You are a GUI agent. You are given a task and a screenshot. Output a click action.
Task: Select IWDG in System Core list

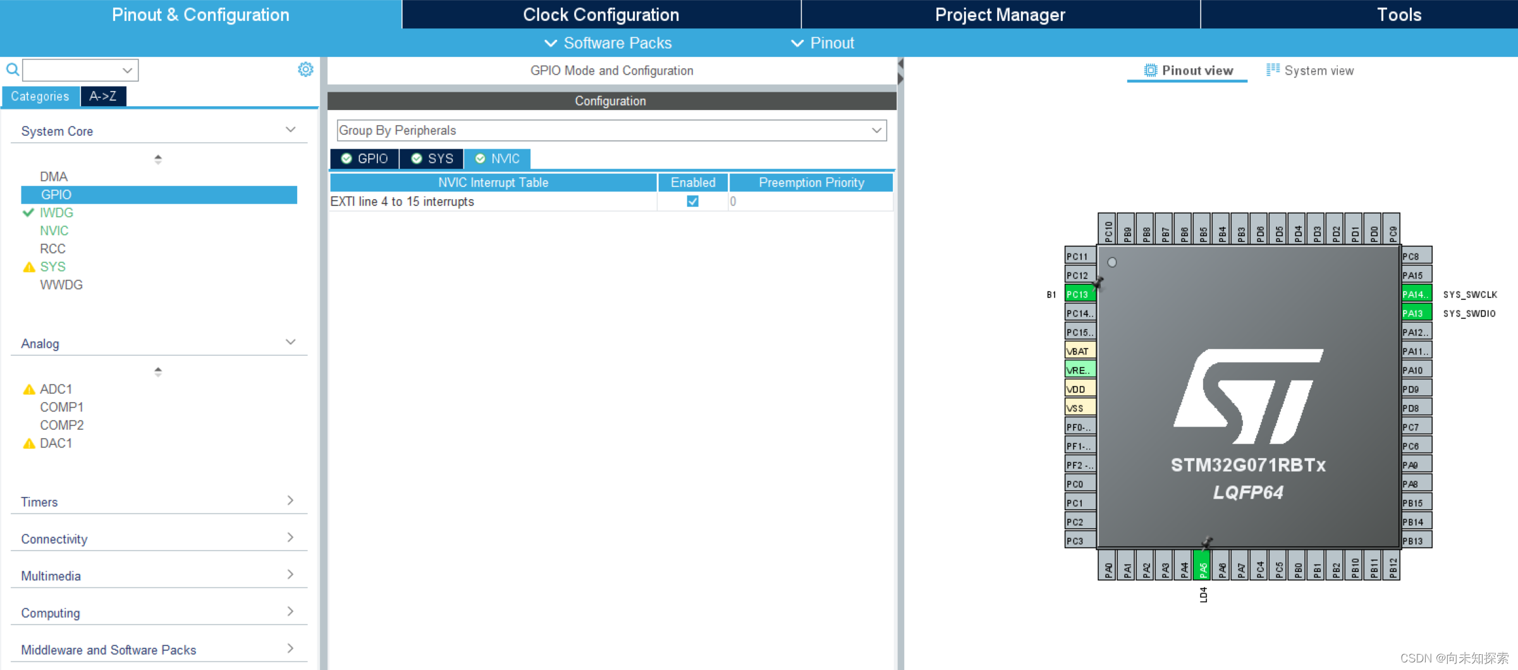[x=57, y=213]
